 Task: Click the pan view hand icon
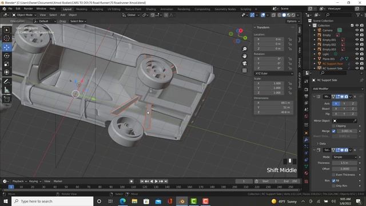tap(244, 56)
